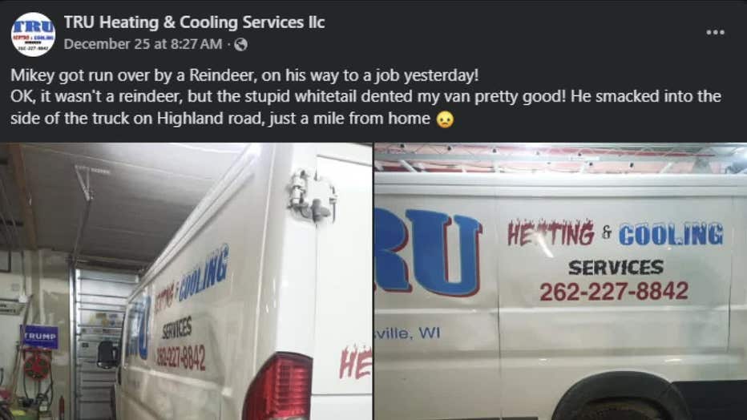Viewport: 747px width, 420px height.
Task: Click the blue TRUMP sign in garage photo
Action: click(x=39, y=337)
